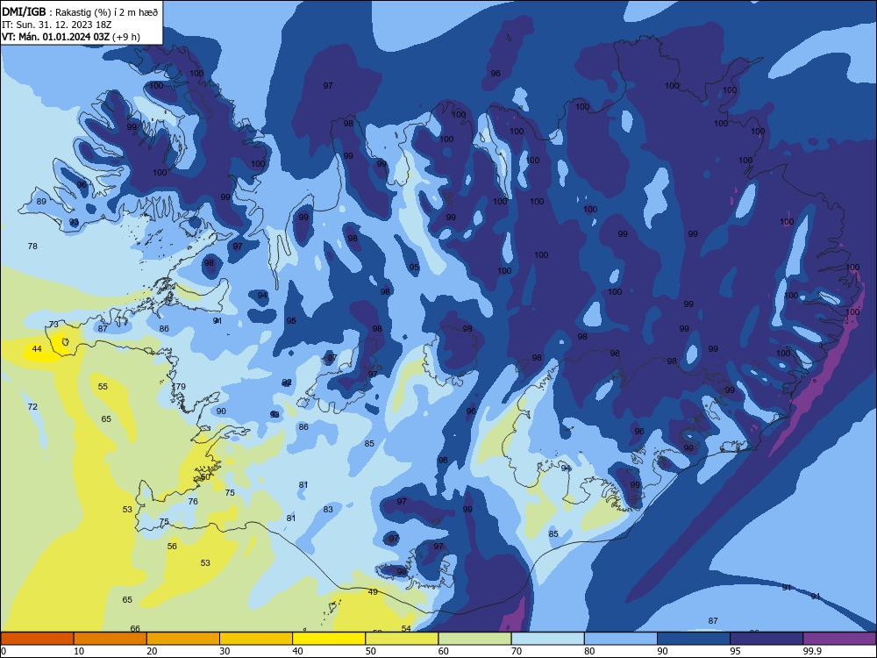Pick the 50–60 pale yellow legend swatch
Image resolution: width=877 pixels, height=658 pixels.
[402, 639]
